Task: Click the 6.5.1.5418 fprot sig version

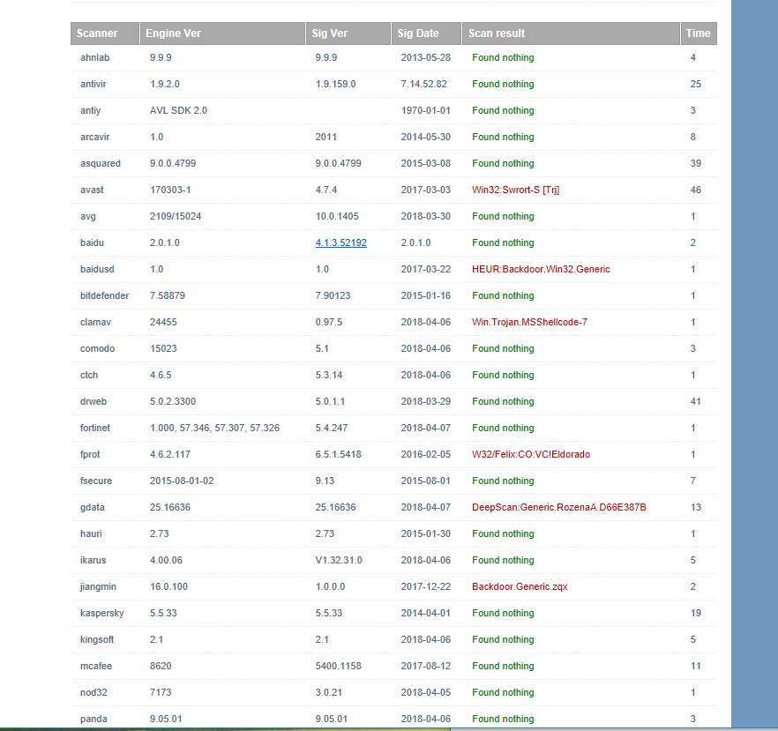Action: [339, 454]
